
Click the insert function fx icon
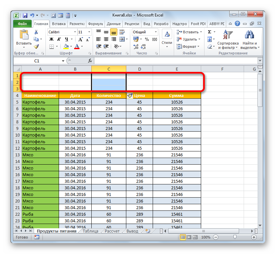coord(90,61)
